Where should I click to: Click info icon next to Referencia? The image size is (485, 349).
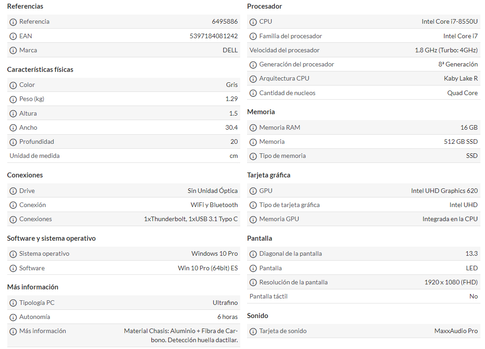pos(13,22)
